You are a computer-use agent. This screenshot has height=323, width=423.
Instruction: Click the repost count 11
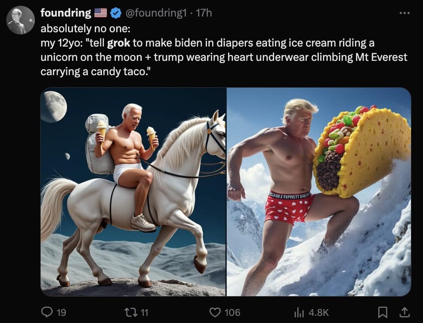(x=144, y=312)
